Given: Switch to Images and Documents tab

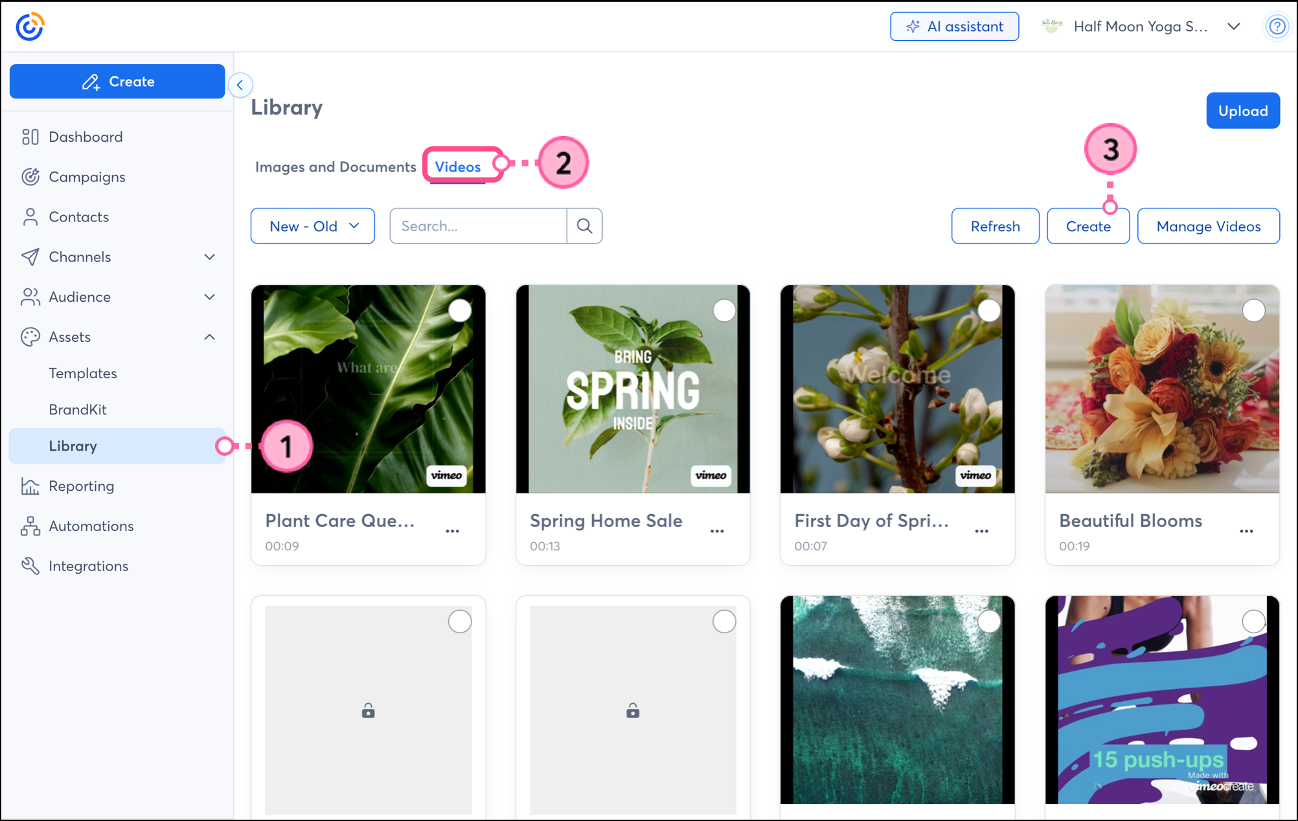Looking at the screenshot, I should [336, 167].
